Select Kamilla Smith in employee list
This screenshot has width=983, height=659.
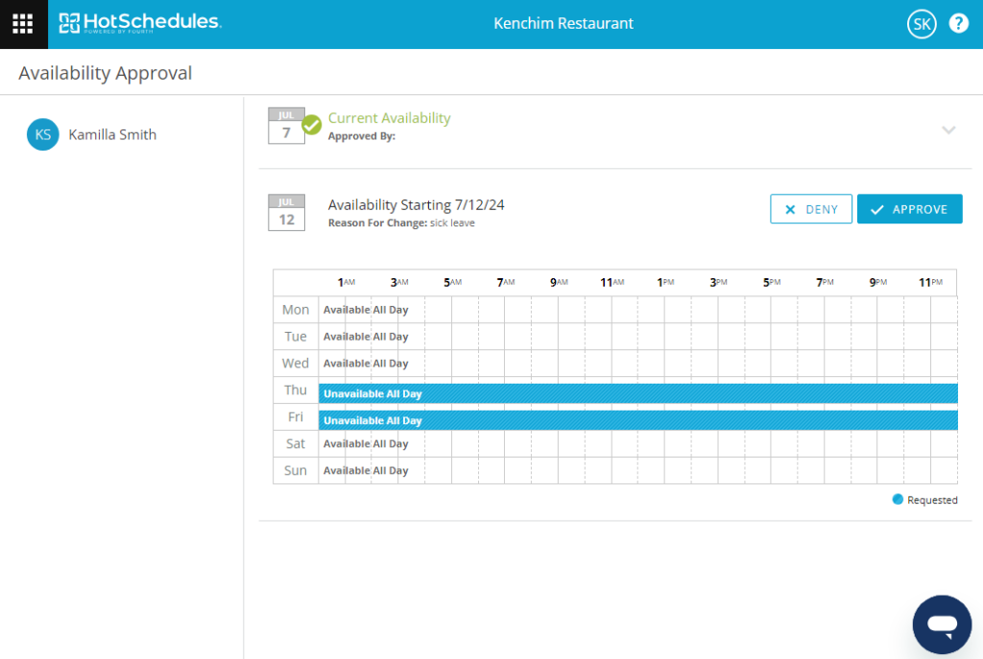pyautogui.click(x=112, y=135)
